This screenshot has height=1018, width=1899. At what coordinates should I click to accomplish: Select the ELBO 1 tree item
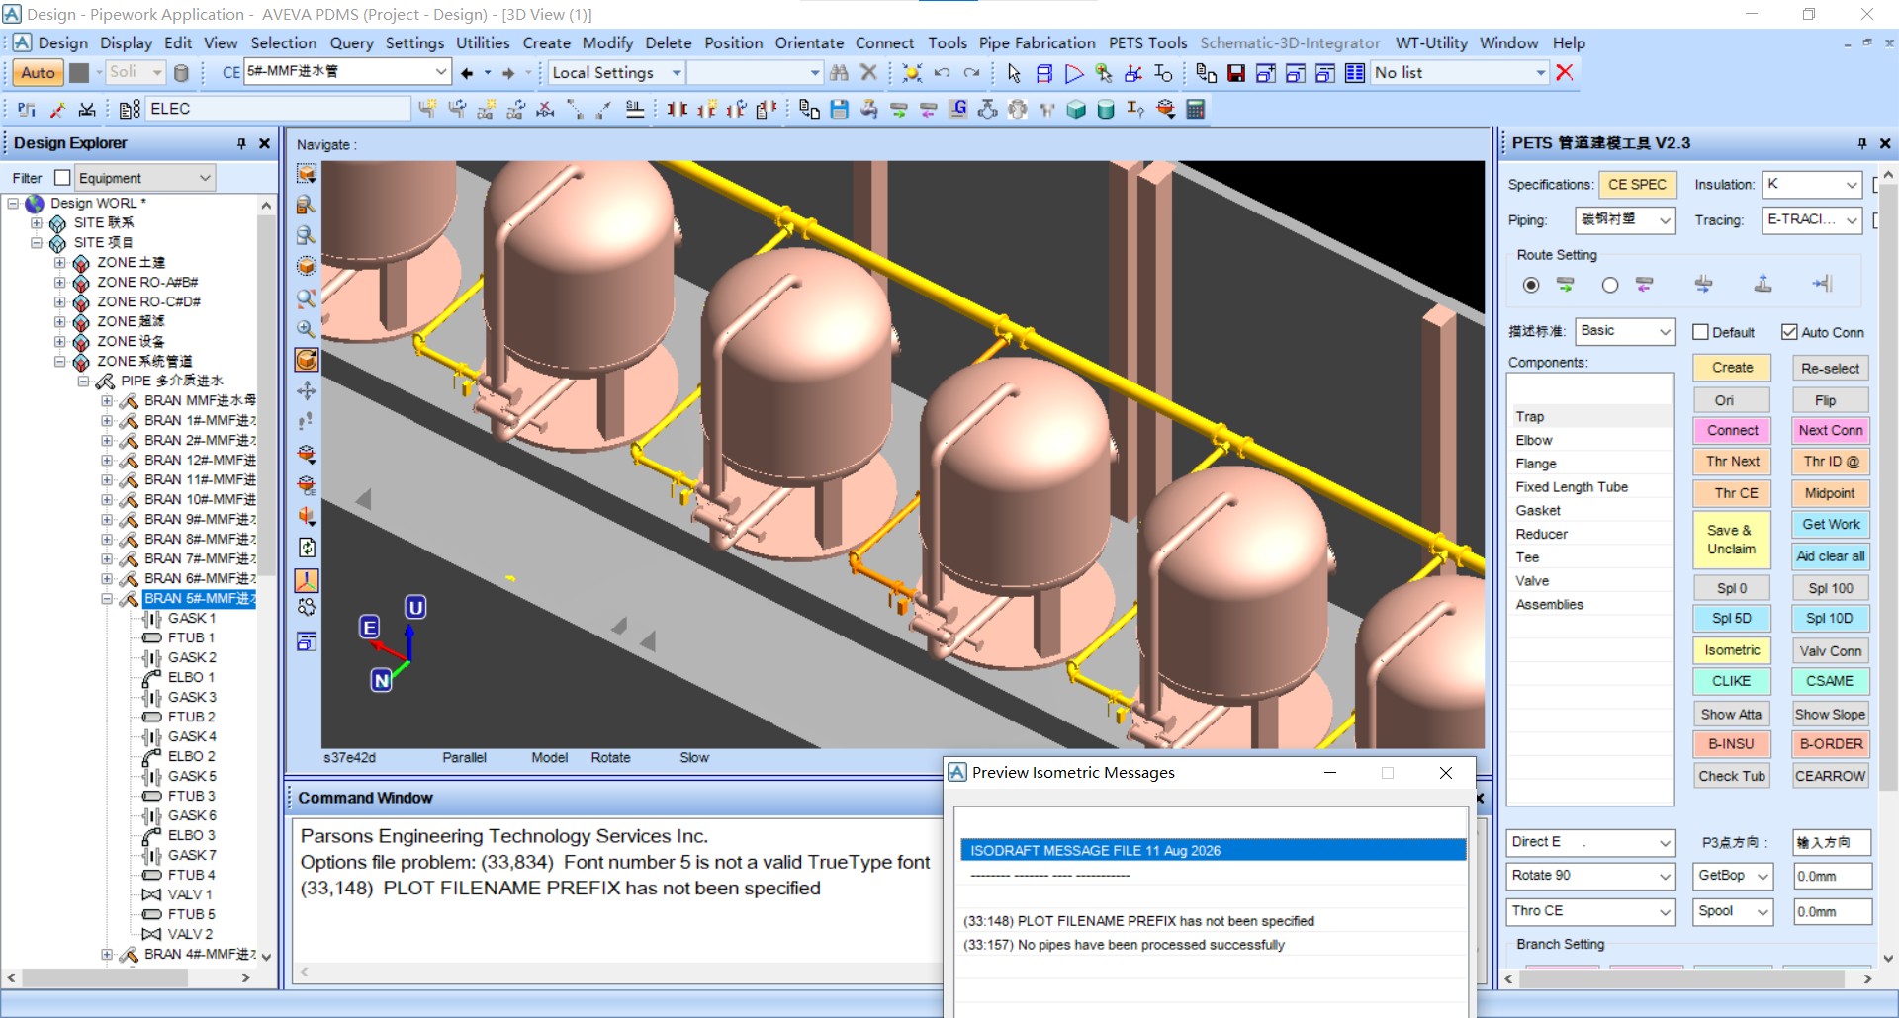click(x=191, y=677)
